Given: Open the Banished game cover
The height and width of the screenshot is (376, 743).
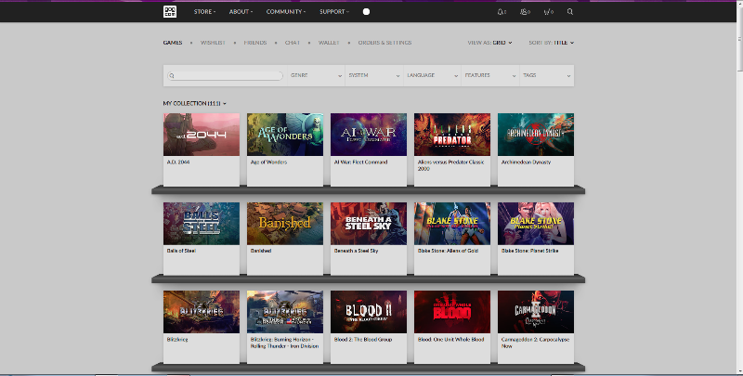Looking at the screenshot, I should pos(285,224).
